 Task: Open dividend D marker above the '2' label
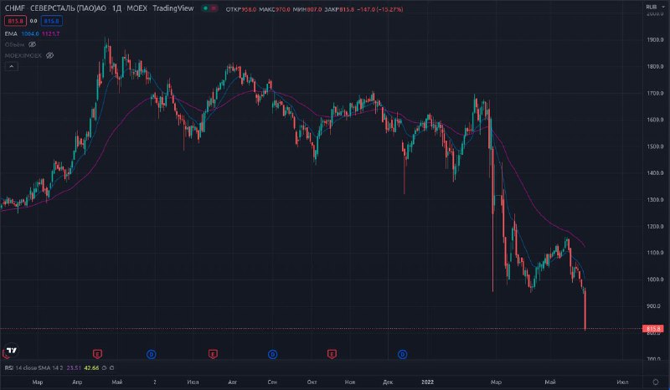coord(152,354)
